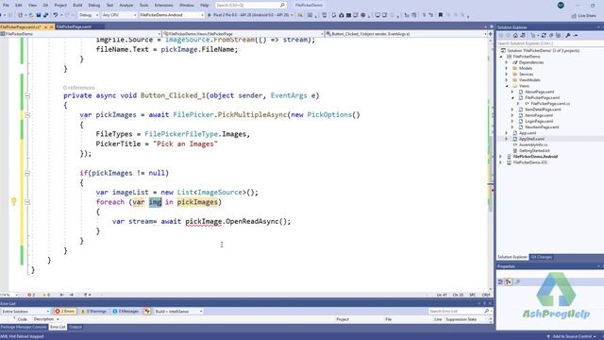
Task: Select AboutPage.xaml in Solution Explorer
Action: tap(539, 92)
